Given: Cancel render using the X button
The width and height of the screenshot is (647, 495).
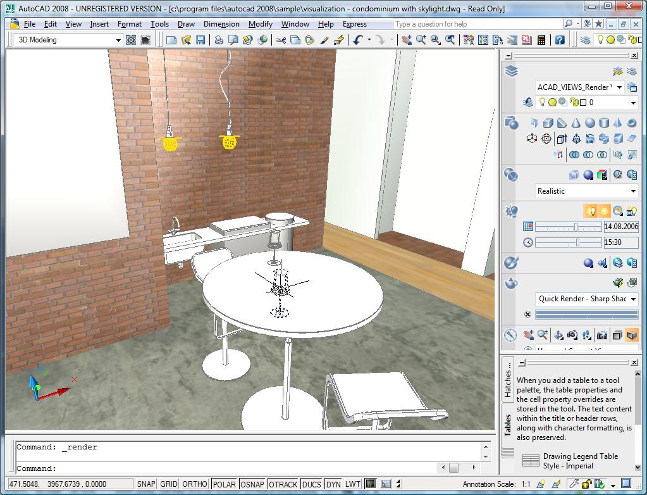Looking at the screenshot, I should pos(527,314).
